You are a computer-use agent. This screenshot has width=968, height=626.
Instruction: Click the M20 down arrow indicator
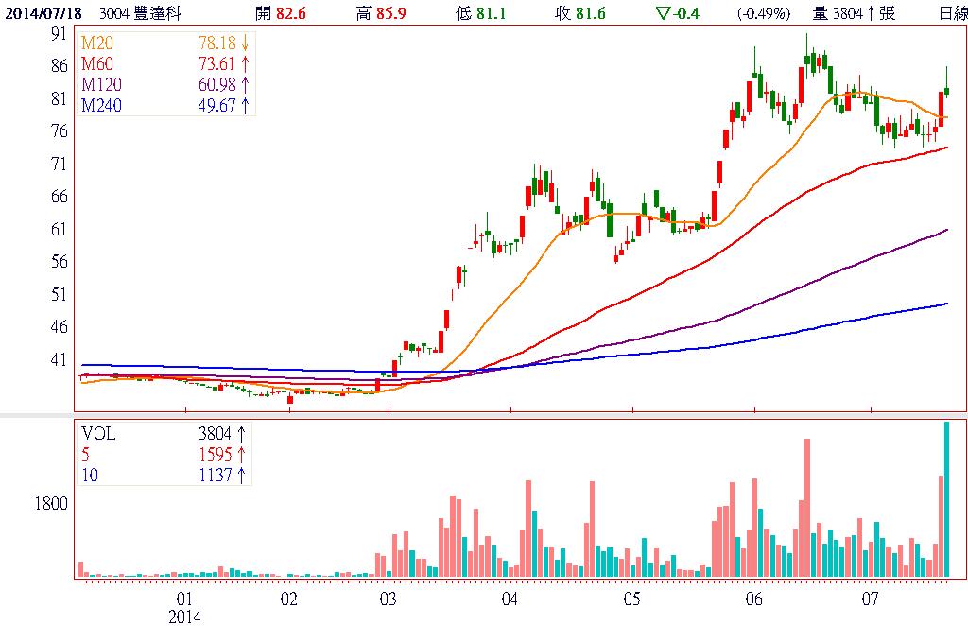coord(245,44)
